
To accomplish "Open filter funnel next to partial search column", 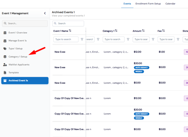I will (x=98, y=39).
